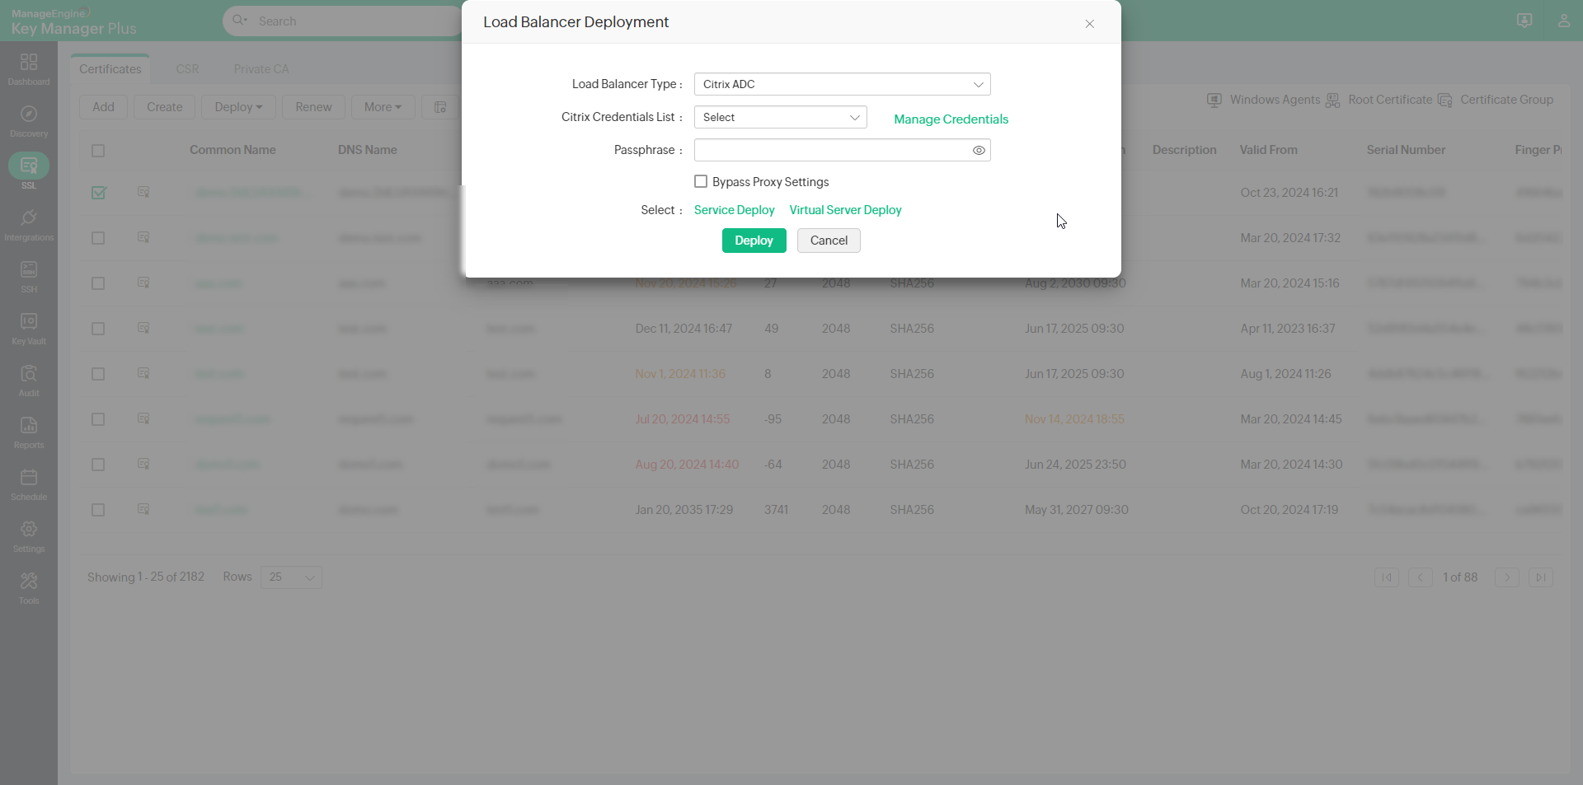Click the Create button

165,107
